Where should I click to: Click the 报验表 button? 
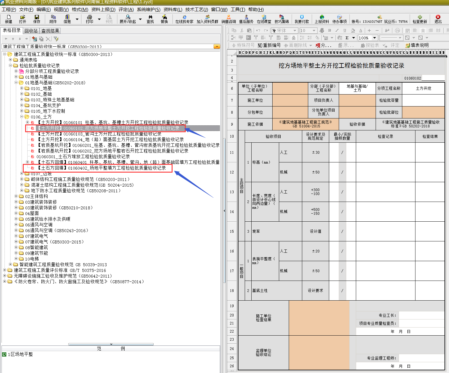point(370,45)
